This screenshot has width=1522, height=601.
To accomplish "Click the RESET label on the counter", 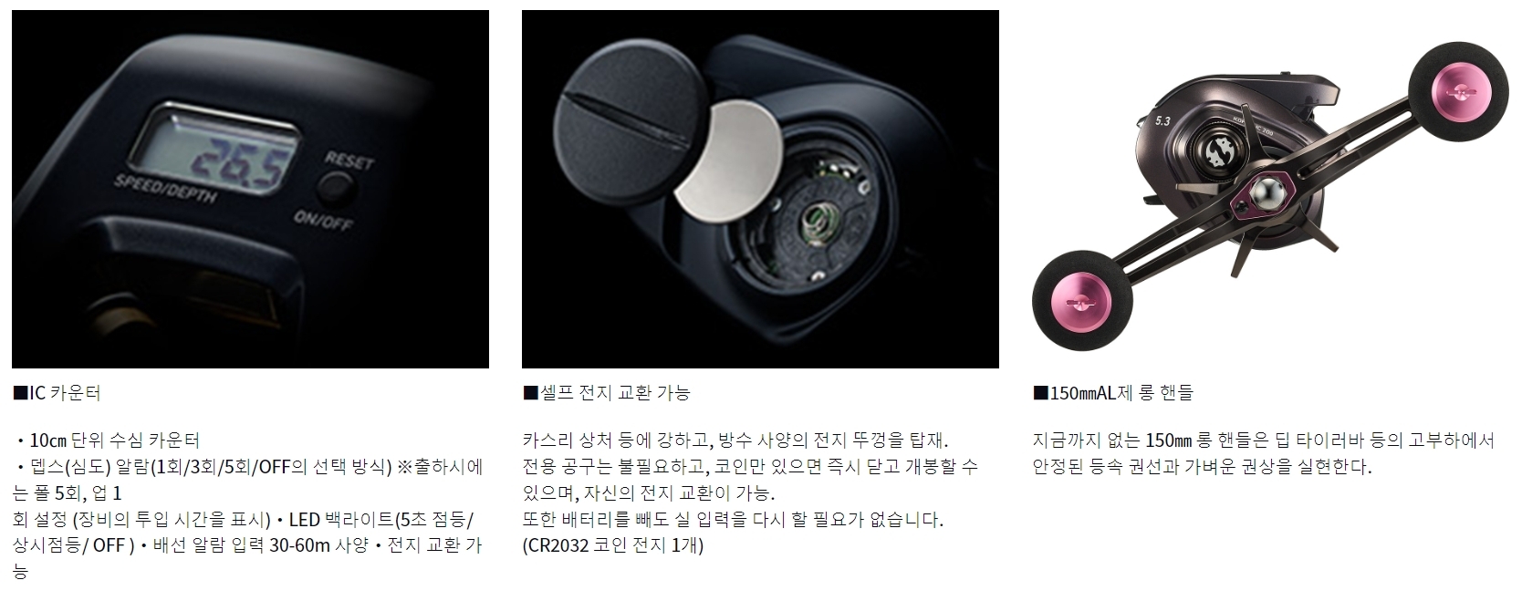I will (x=349, y=161).
